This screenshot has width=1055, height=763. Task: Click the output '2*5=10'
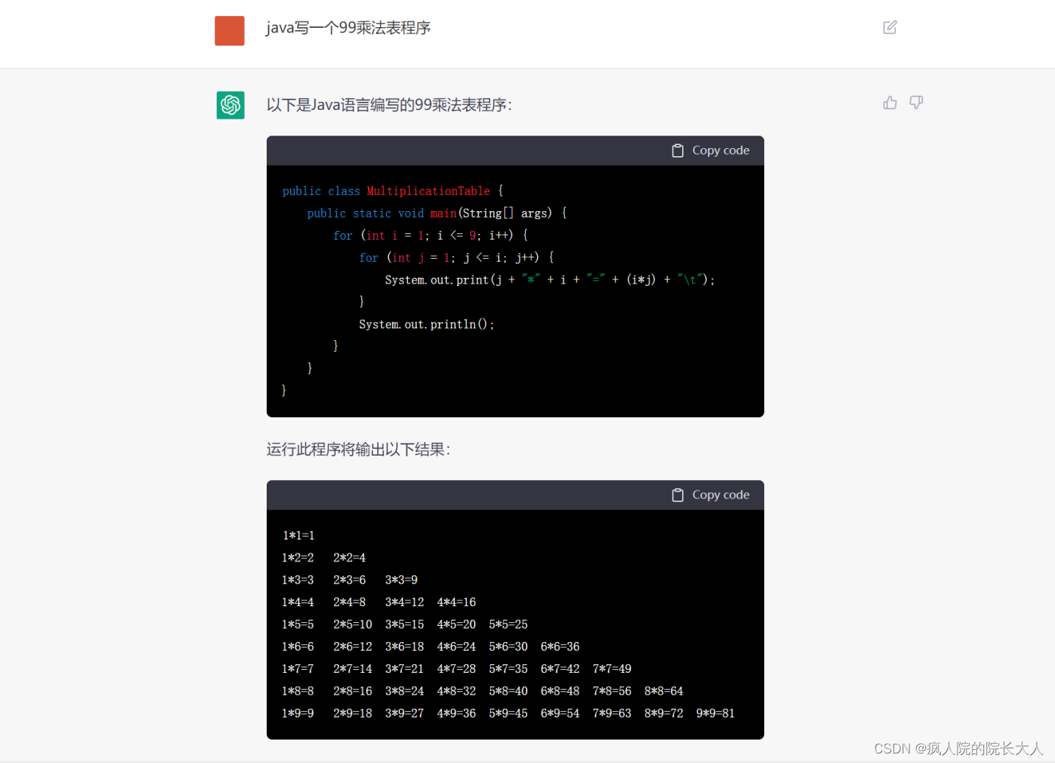352,624
